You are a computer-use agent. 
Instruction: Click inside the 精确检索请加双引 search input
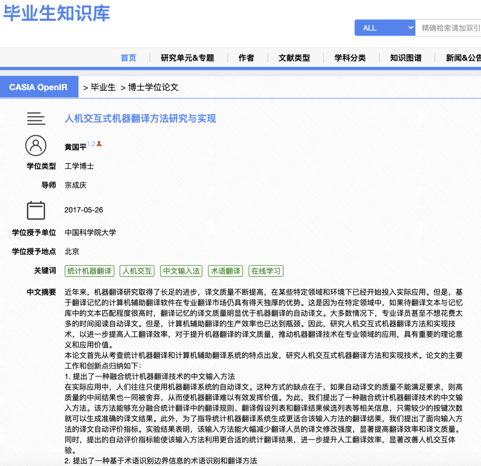point(450,28)
